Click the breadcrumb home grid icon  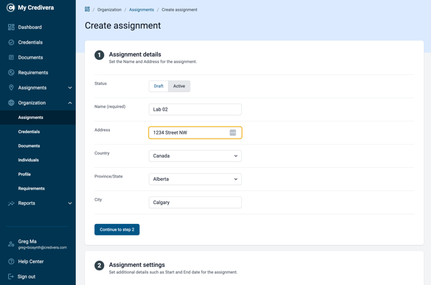(87, 10)
